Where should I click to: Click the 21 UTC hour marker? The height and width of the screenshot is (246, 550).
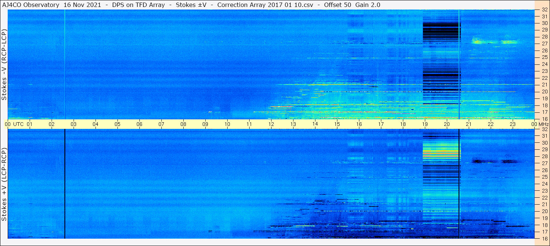tap(469, 124)
